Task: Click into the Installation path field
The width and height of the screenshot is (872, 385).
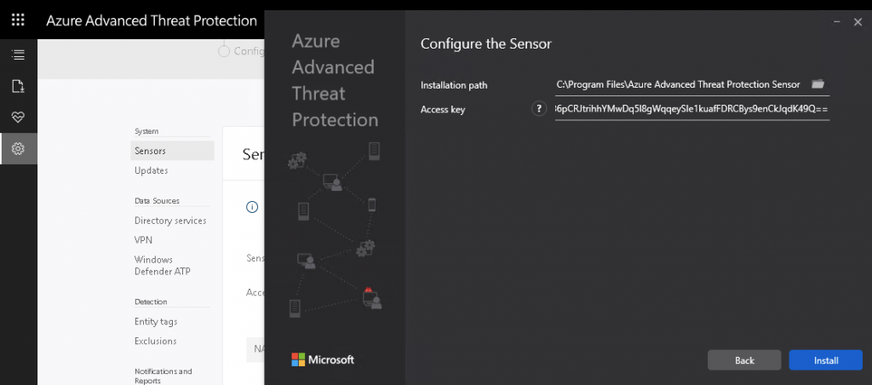Action: [678, 84]
